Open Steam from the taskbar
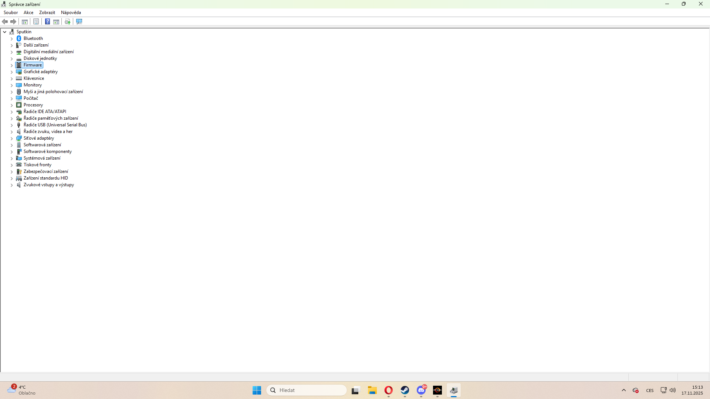This screenshot has width=710, height=399. (405, 390)
